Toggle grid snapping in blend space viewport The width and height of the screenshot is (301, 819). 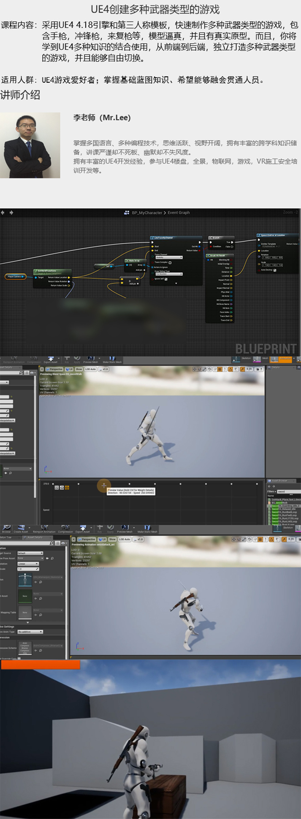[220, 369]
